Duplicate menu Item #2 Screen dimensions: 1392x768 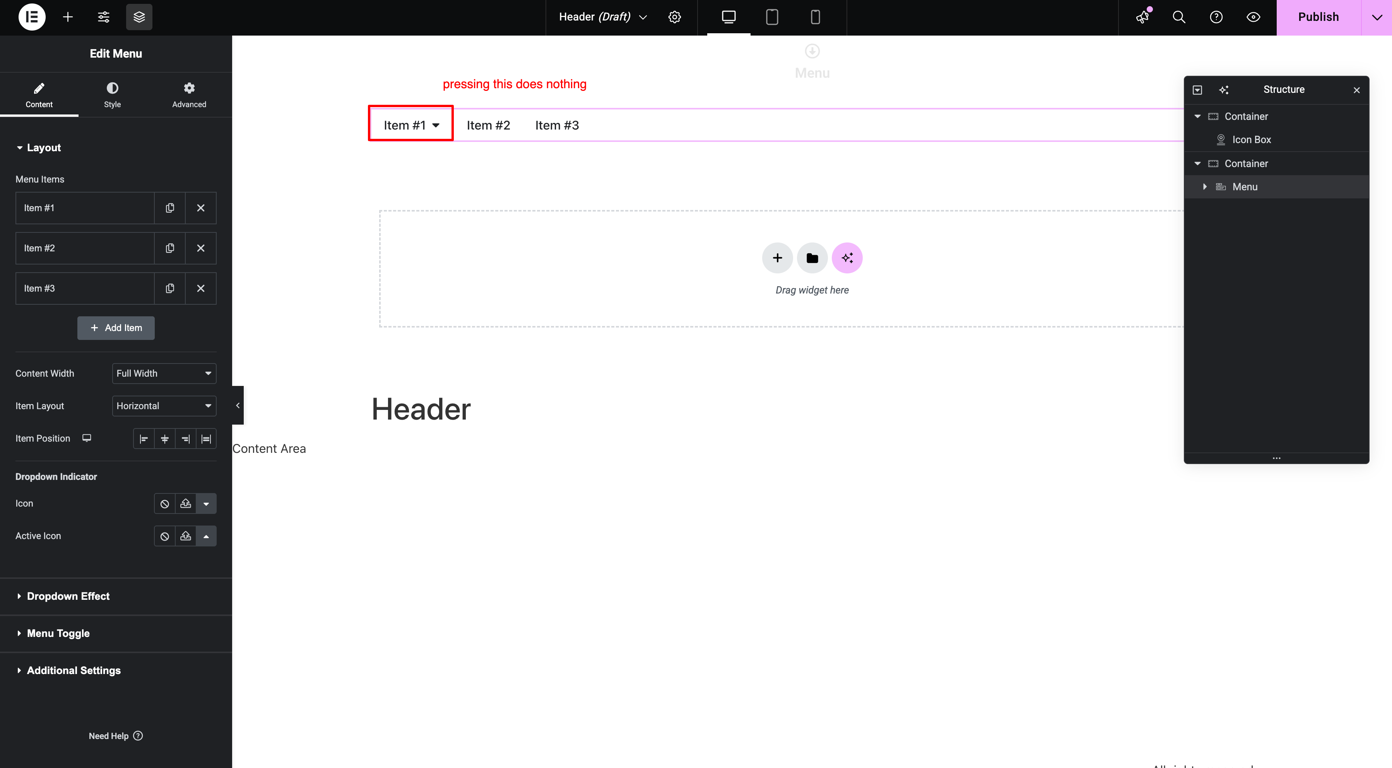point(170,248)
